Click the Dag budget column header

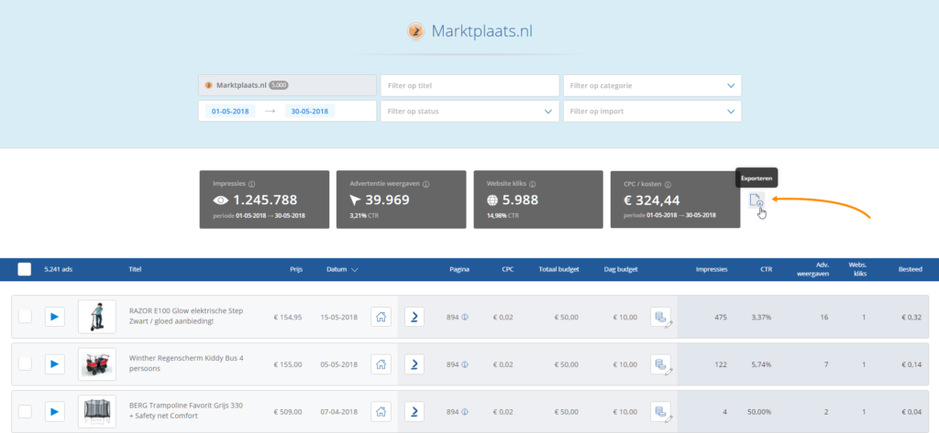[621, 269]
